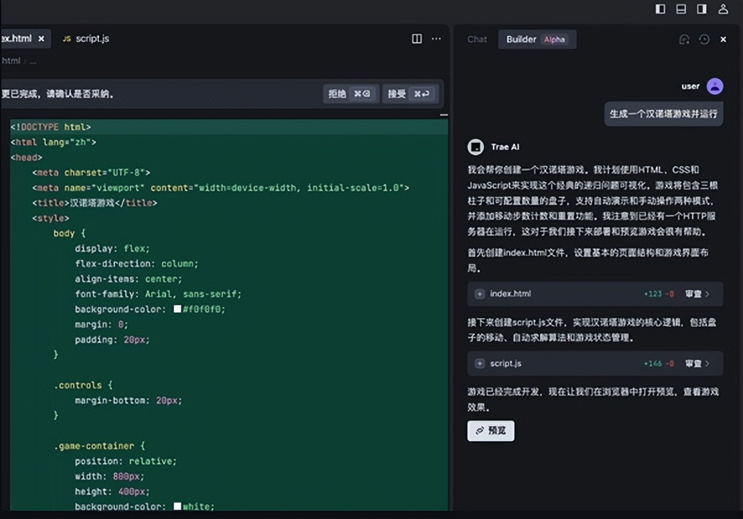743x519 pixels.
Task: Open the account profile icon
Action: [x=723, y=9]
